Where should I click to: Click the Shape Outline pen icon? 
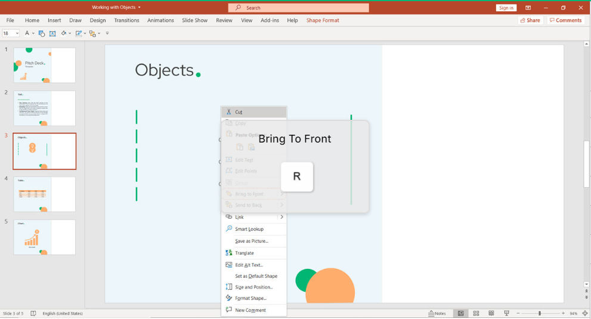pyautogui.click(x=78, y=33)
